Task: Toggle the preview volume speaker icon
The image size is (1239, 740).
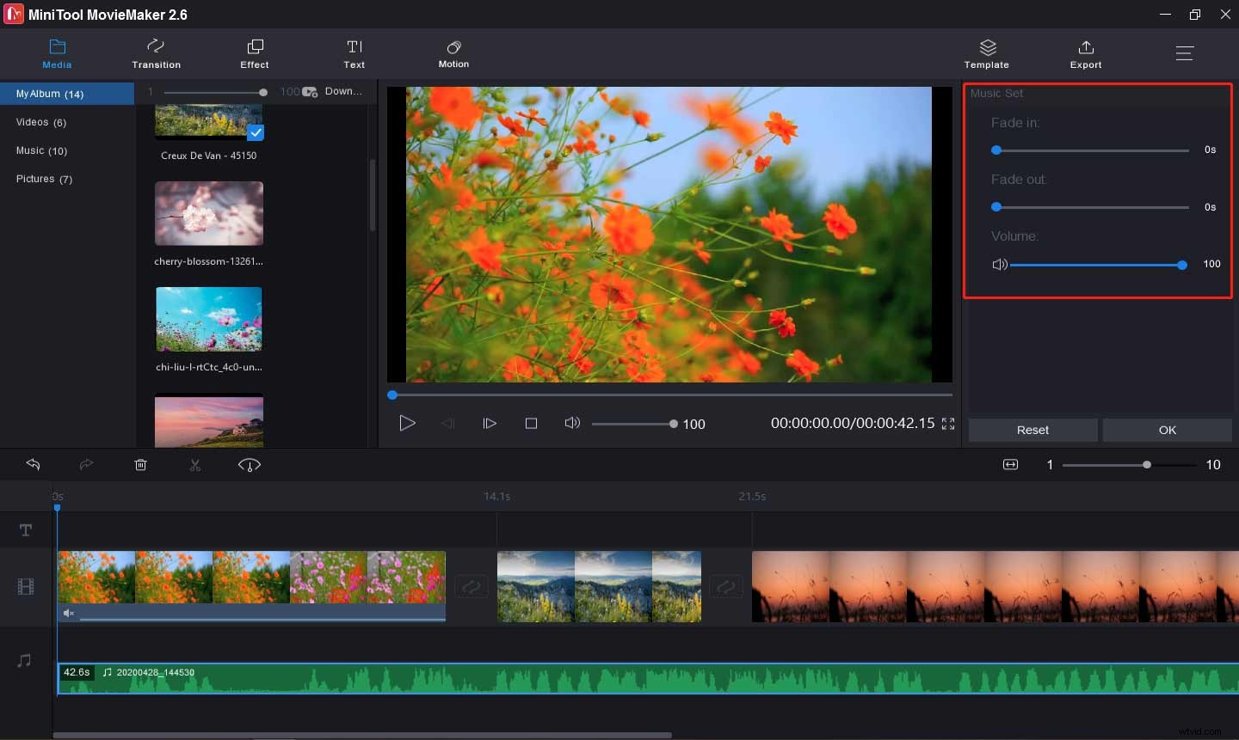Action: coord(572,423)
